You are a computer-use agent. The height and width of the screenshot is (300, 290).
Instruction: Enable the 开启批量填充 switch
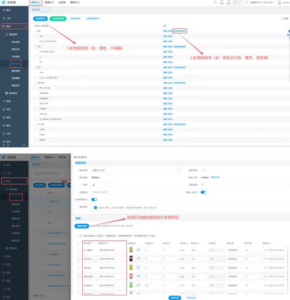click(x=80, y=236)
